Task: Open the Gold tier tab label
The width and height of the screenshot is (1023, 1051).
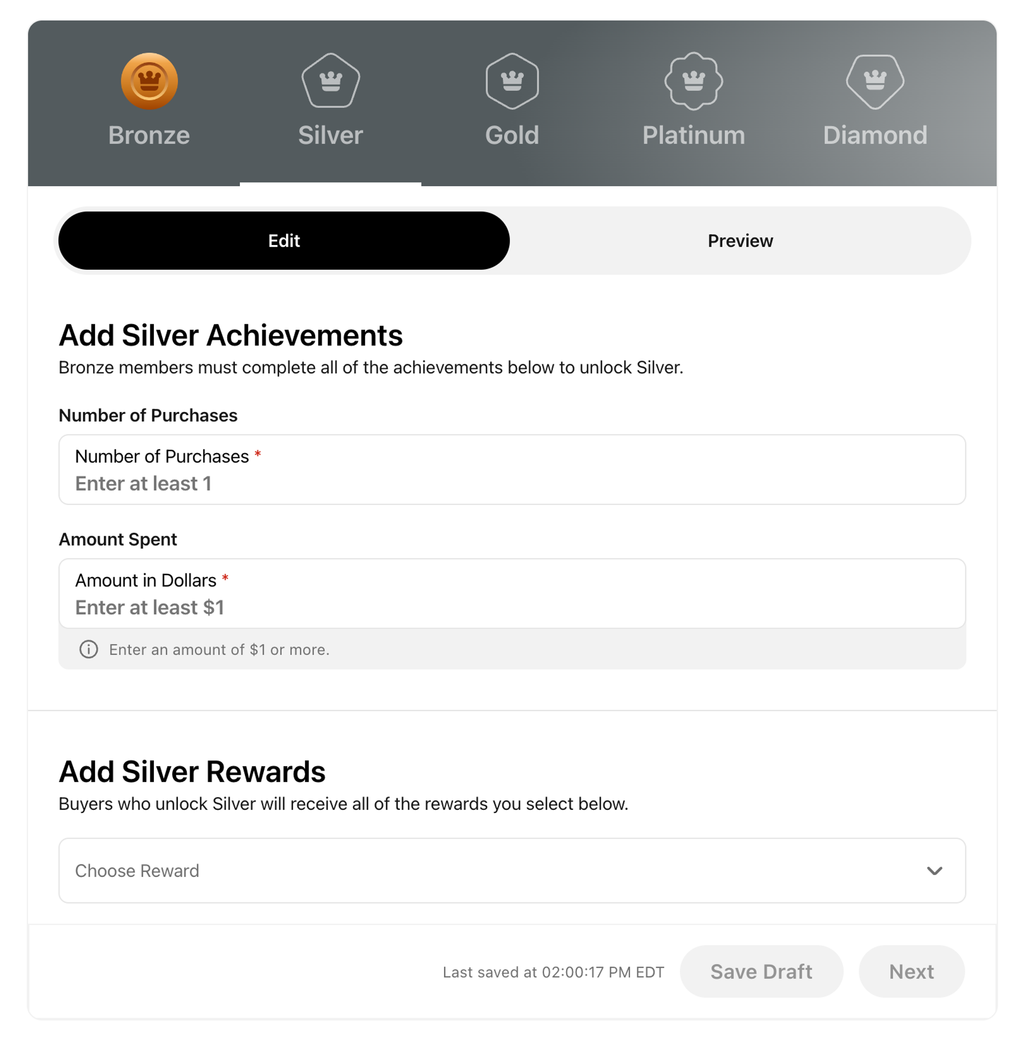Action: point(512,135)
